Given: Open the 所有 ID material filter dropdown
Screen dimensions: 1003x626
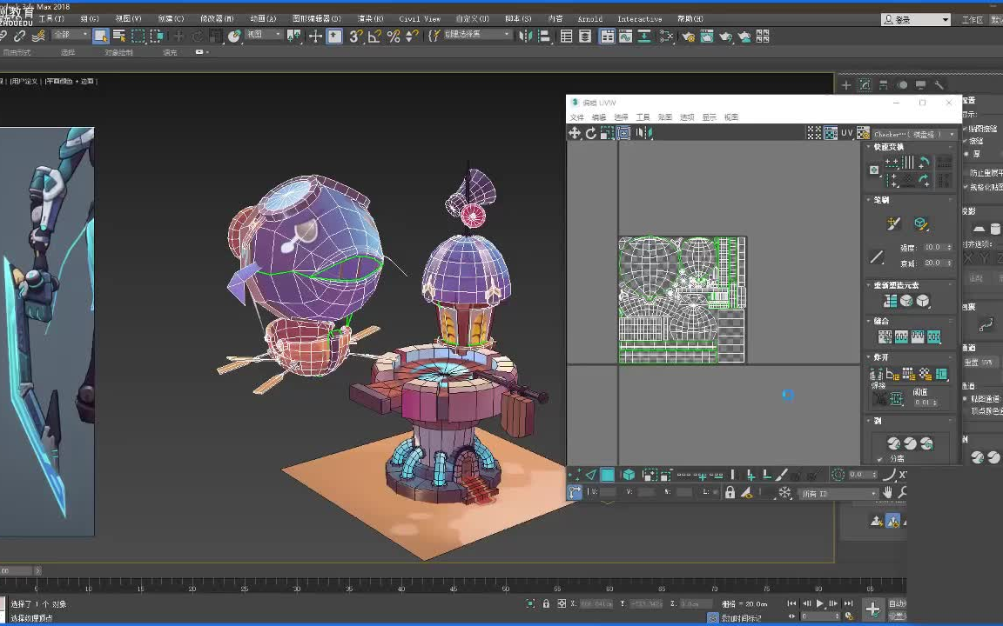Looking at the screenshot, I should (838, 494).
